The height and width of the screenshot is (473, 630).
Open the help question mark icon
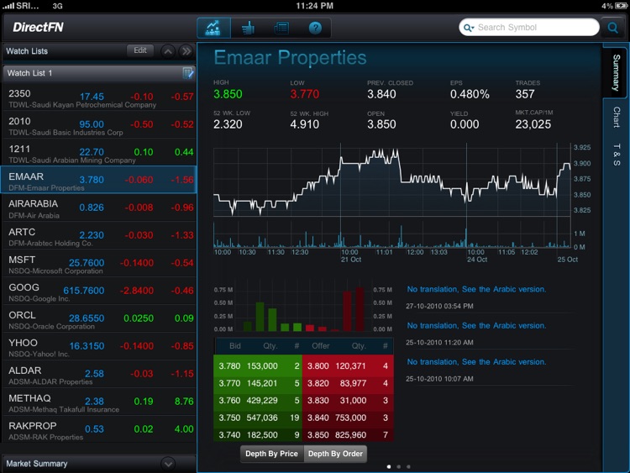click(x=315, y=28)
